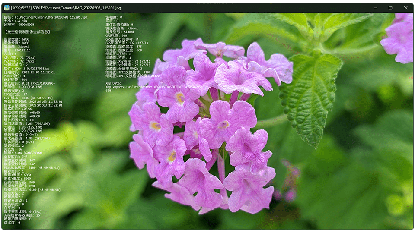Click the 图像长度: 8000 line

(16, 43)
